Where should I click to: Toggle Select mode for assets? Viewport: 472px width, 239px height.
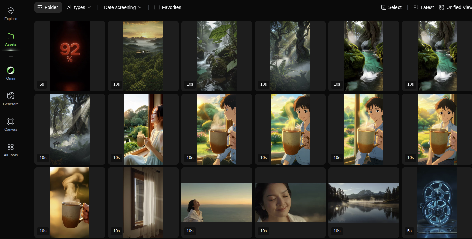pyautogui.click(x=391, y=7)
